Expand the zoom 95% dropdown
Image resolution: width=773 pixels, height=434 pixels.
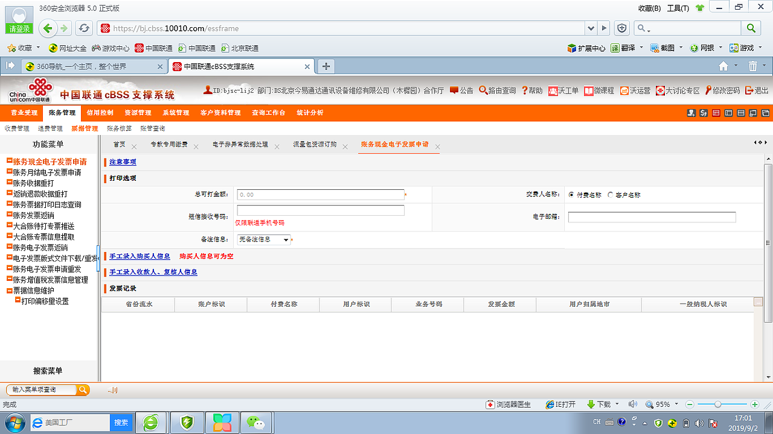(x=676, y=404)
